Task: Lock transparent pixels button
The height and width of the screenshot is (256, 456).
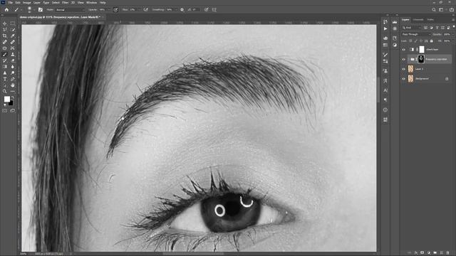Action: (410, 41)
